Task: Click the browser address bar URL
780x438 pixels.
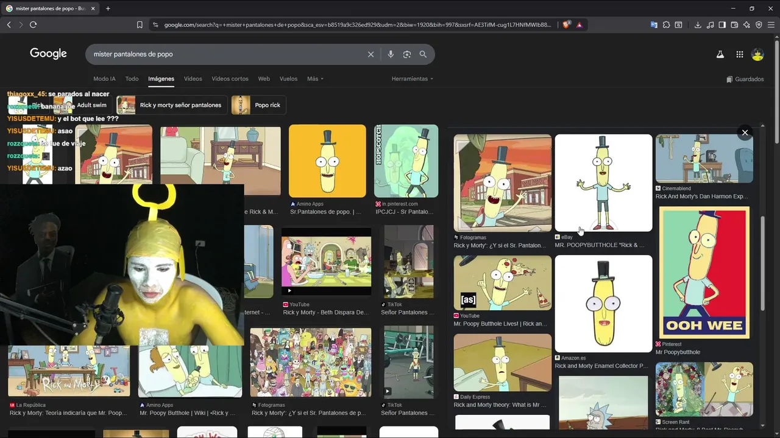Action: pyautogui.click(x=357, y=25)
